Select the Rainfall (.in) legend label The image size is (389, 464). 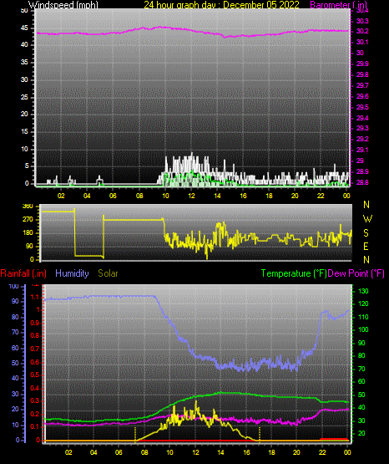(x=23, y=273)
